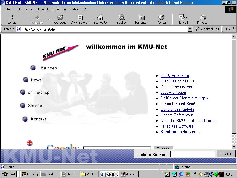Open the Favoriten menu

click(59, 9)
